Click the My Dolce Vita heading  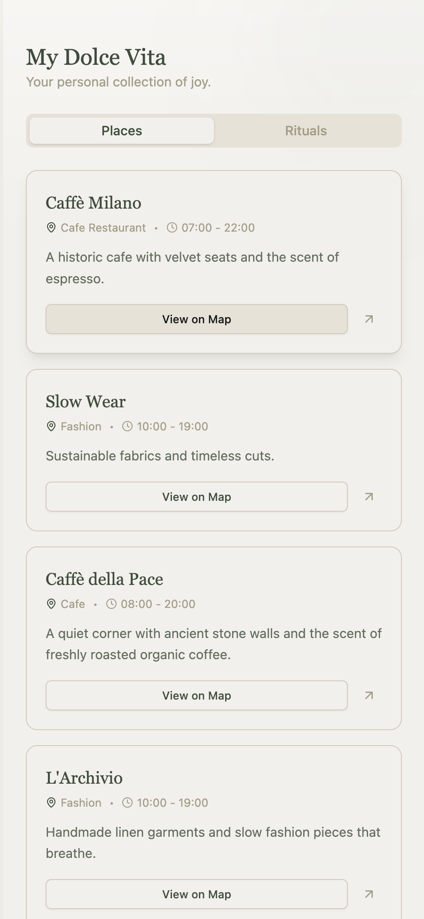pyautogui.click(x=96, y=57)
